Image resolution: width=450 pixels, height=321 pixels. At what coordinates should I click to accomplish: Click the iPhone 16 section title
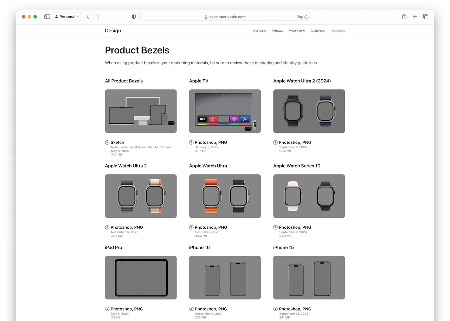point(199,247)
